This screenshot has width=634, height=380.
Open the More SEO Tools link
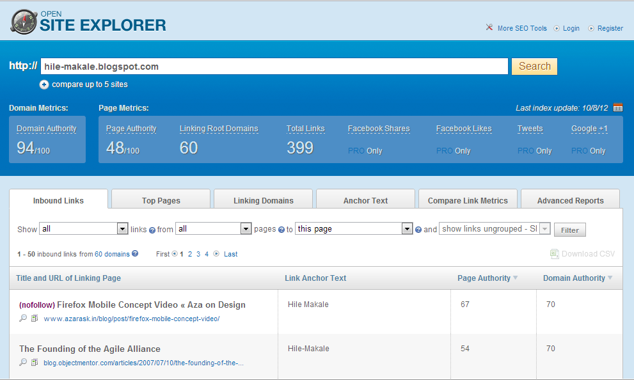[522, 28]
